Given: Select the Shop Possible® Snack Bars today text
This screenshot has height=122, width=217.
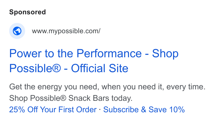Looking at the screenshot, I should (x=71, y=98).
